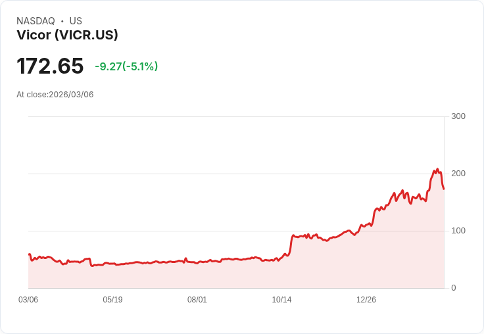This screenshot has height=334, width=484.
Task: Click the 0 label on the price axis
Action: point(454,288)
